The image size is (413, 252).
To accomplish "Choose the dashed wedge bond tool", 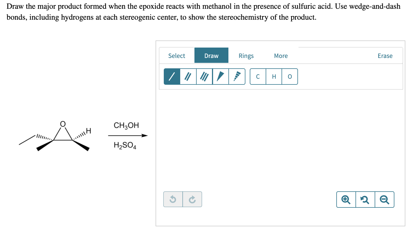I will [237, 77].
